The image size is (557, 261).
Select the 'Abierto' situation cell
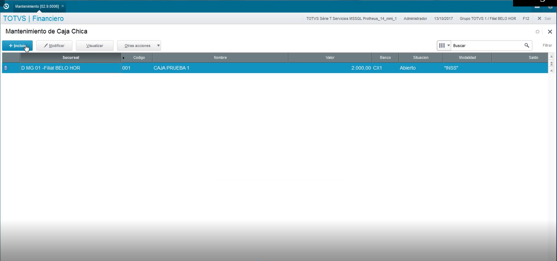click(421, 68)
